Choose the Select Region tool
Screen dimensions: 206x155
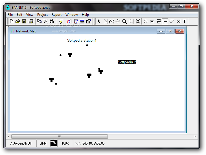pyautogui.click(x=111, y=21)
